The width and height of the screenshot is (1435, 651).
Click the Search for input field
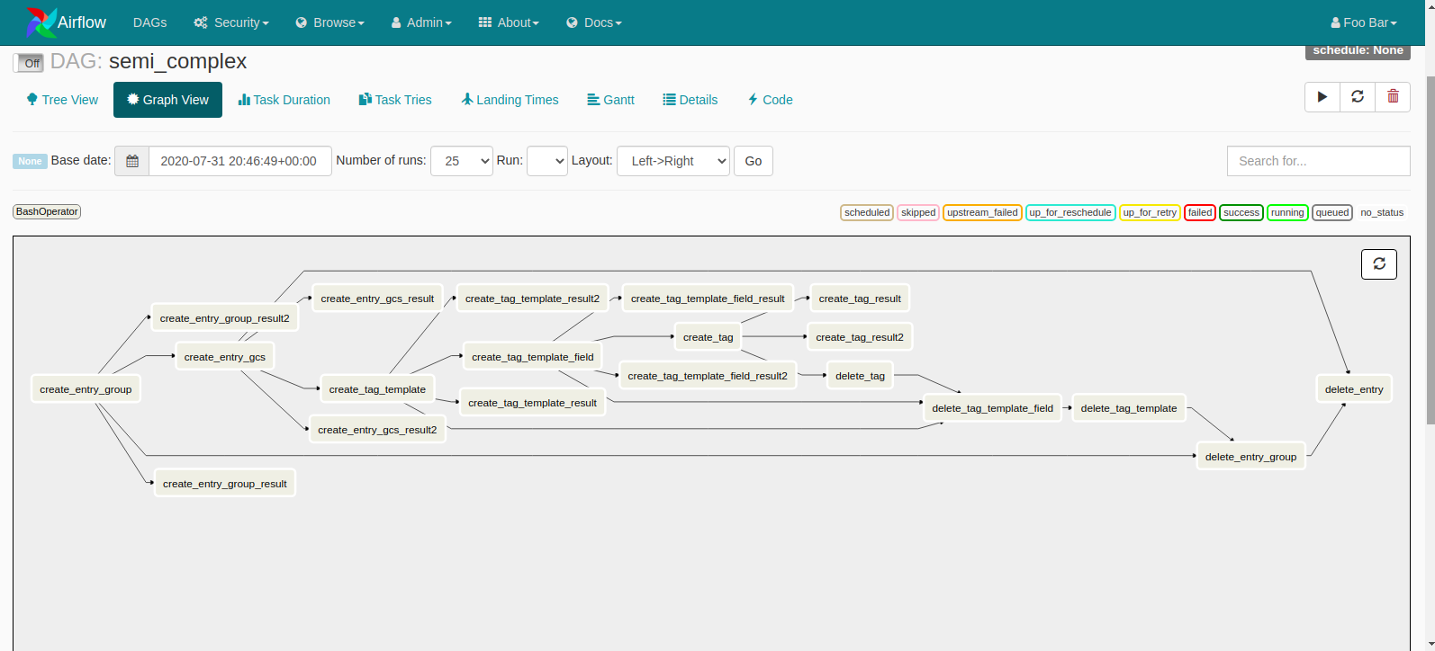(x=1317, y=161)
